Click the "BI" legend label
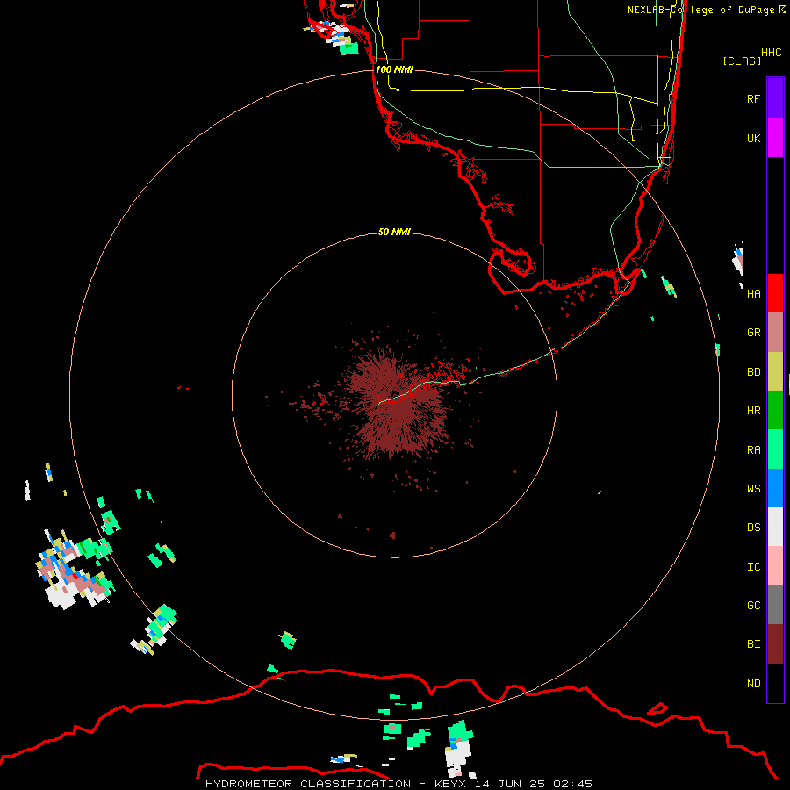790x790 pixels. click(753, 644)
